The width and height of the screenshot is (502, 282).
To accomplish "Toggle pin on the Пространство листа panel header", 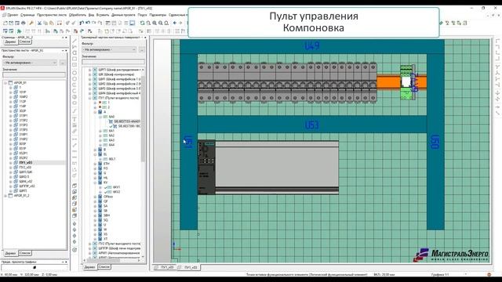I will [x=63, y=50].
